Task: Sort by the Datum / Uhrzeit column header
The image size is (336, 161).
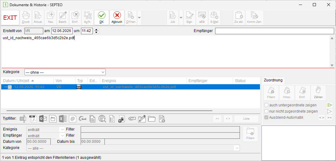Action: [x=27, y=80]
